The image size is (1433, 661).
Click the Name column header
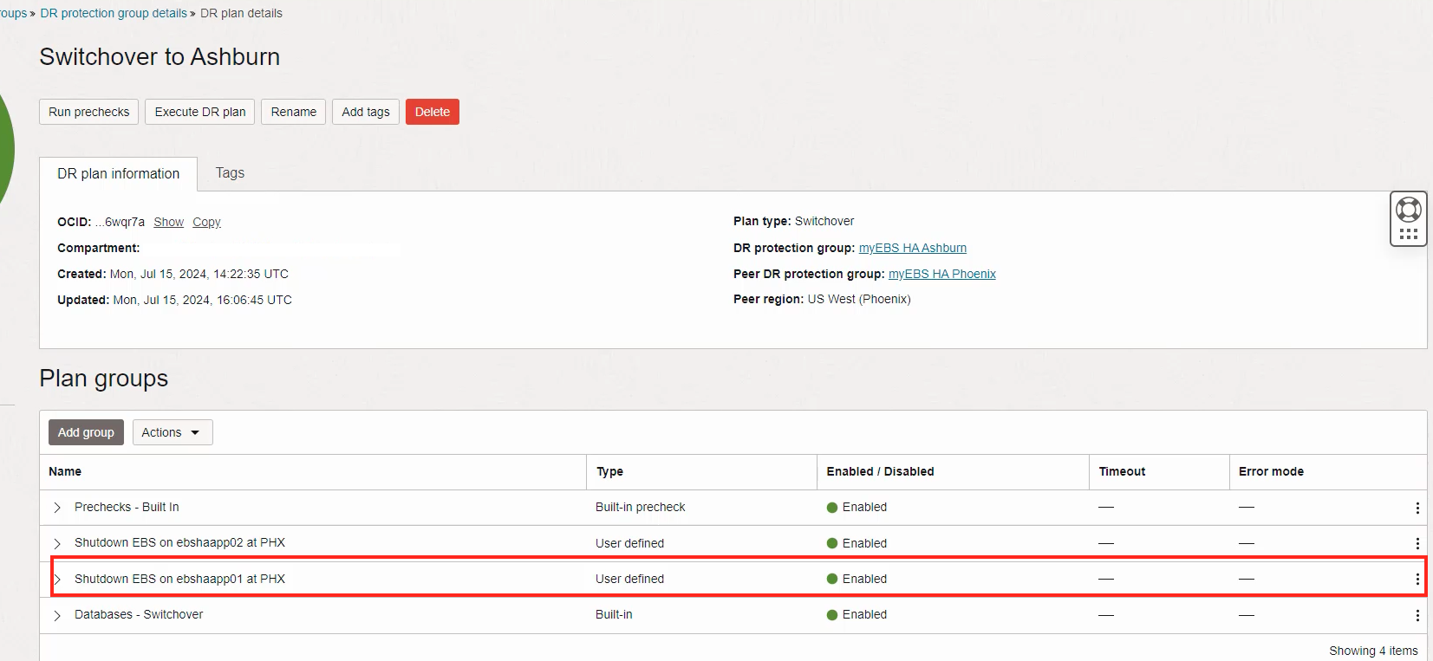point(65,471)
